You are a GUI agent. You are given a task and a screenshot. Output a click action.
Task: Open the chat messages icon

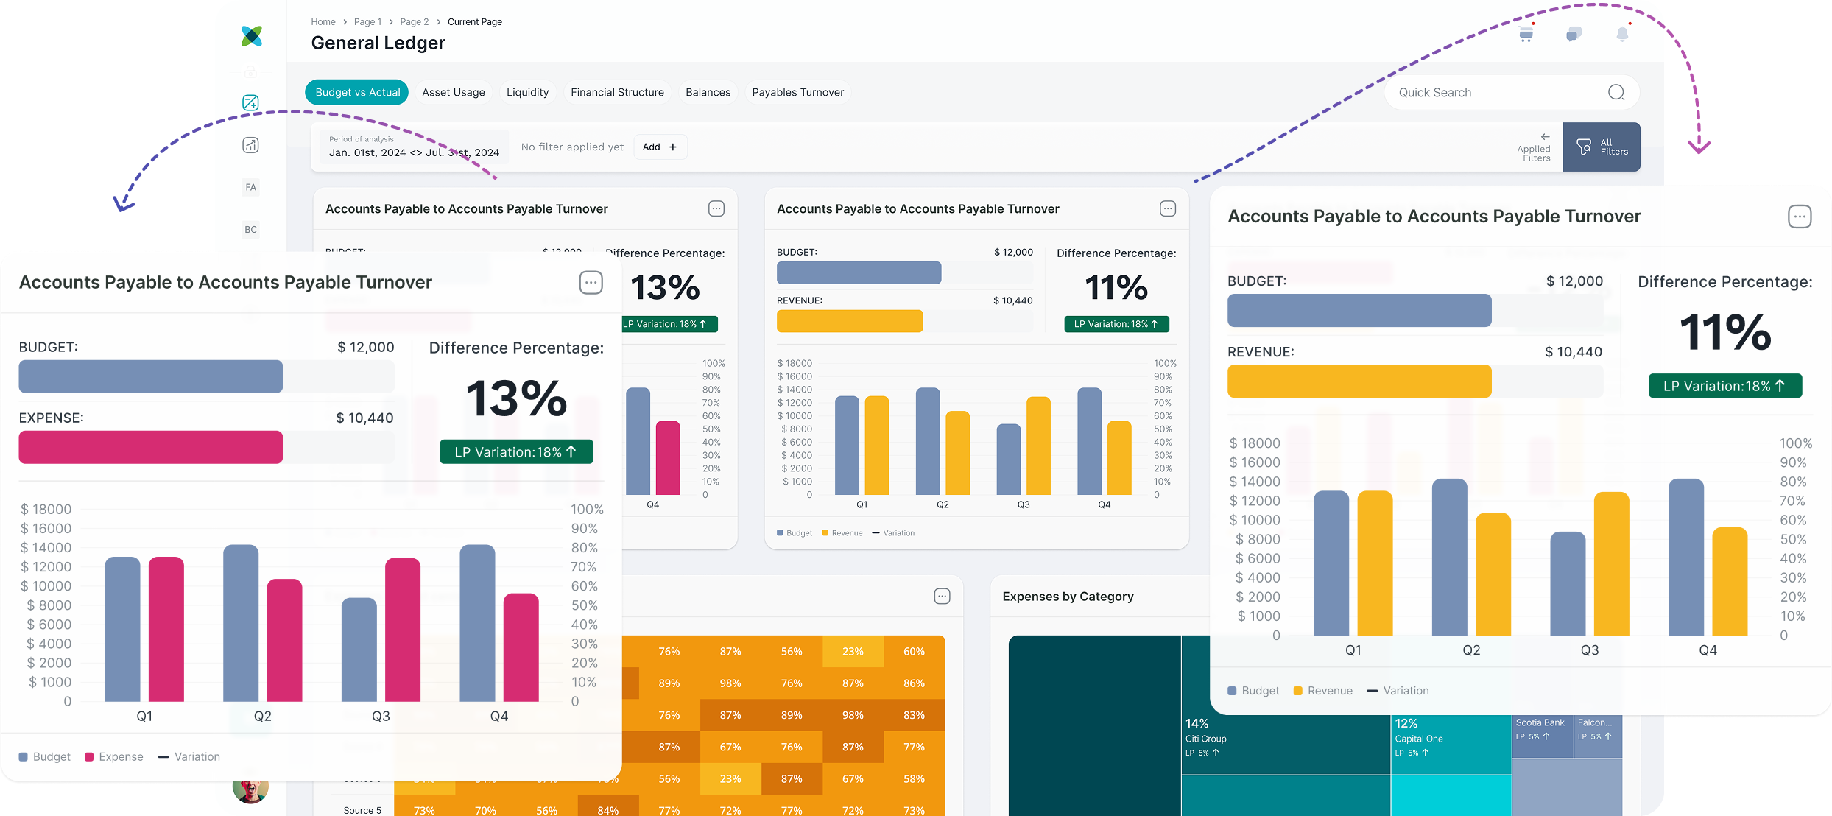[1574, 34]
